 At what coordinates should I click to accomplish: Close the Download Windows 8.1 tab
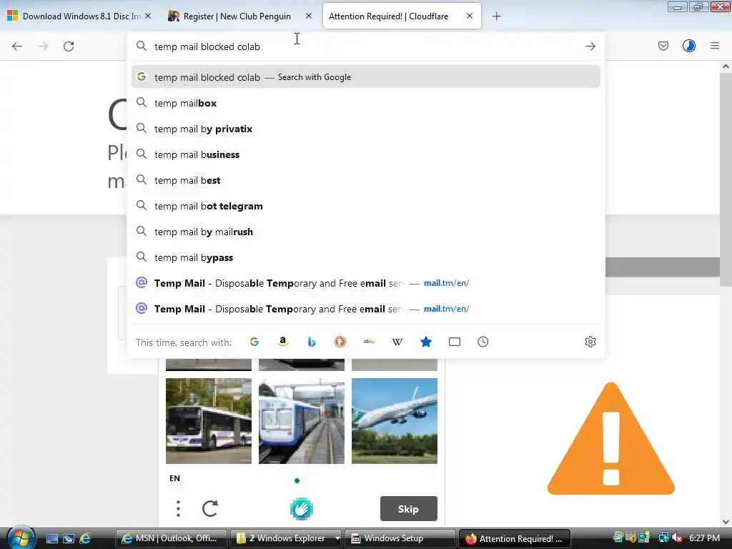148,16
